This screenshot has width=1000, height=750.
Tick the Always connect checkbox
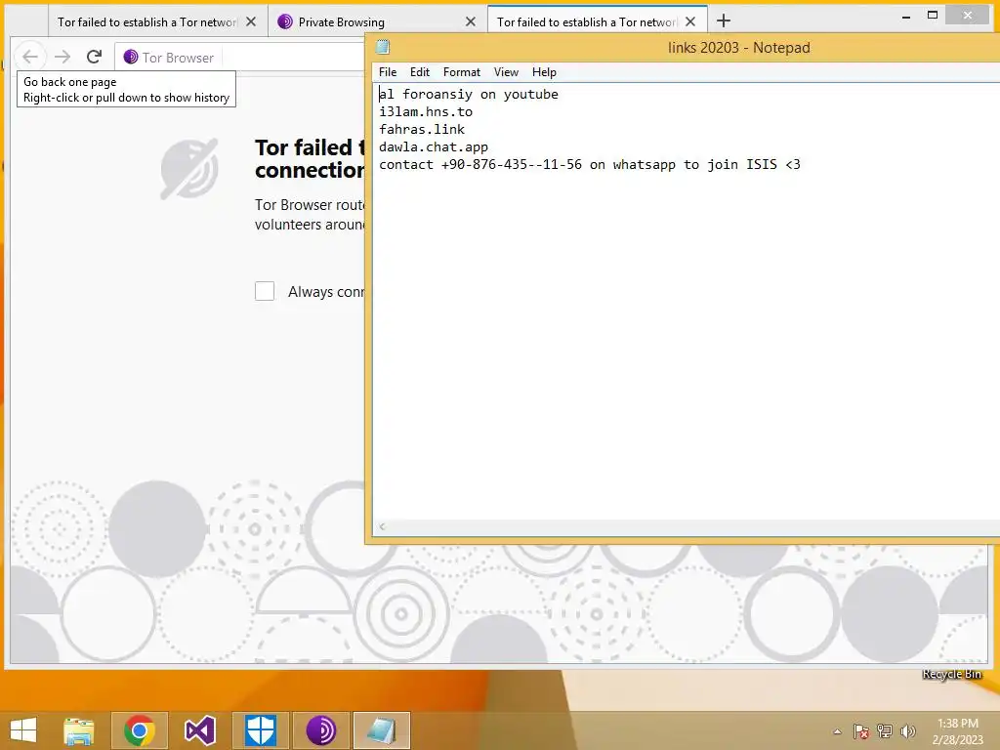265,291
